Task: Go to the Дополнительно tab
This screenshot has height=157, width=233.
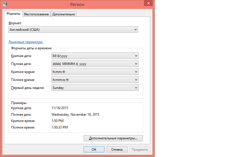Action: [x=64, y=14]
